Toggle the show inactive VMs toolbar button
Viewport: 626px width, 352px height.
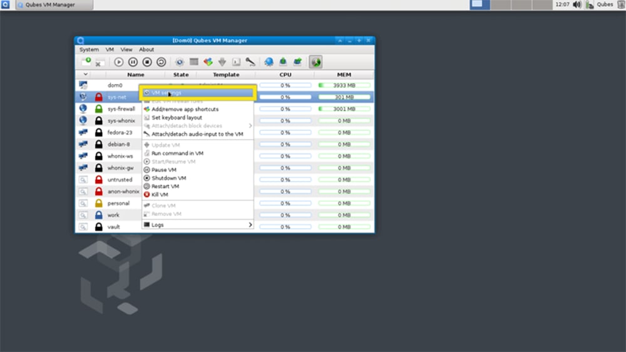point(316,62)
